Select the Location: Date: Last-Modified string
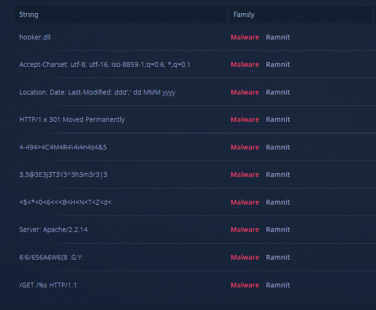 tap(97, 92)
